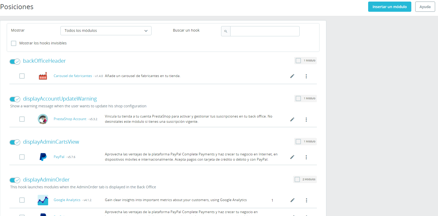Image resolution: width=438 pixels, height=216 pixels.
Task: Check the select-all box for displayAdminOrder modules
Action: 297,179
